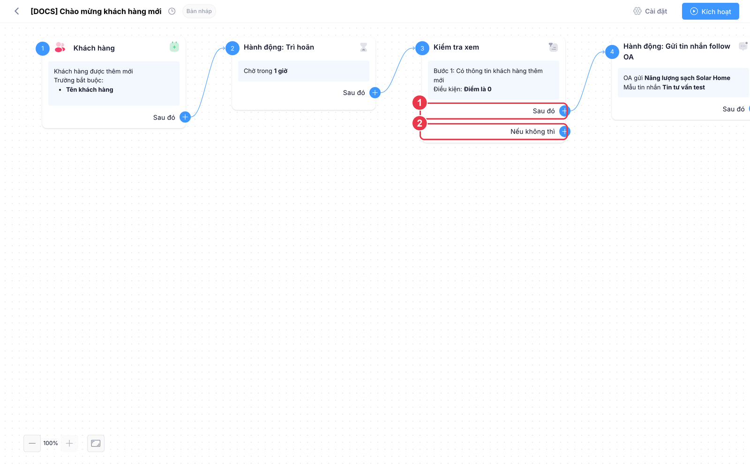Select step number 1 badge

(x=43, y=48)
